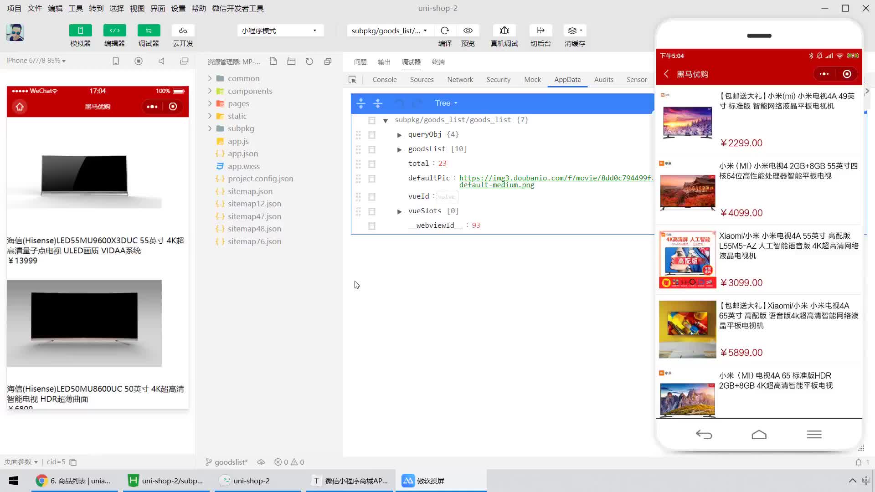This screenshot has width=875, height=492.
Task: Click the action box beside defaultPic
Action: [372, 179]
